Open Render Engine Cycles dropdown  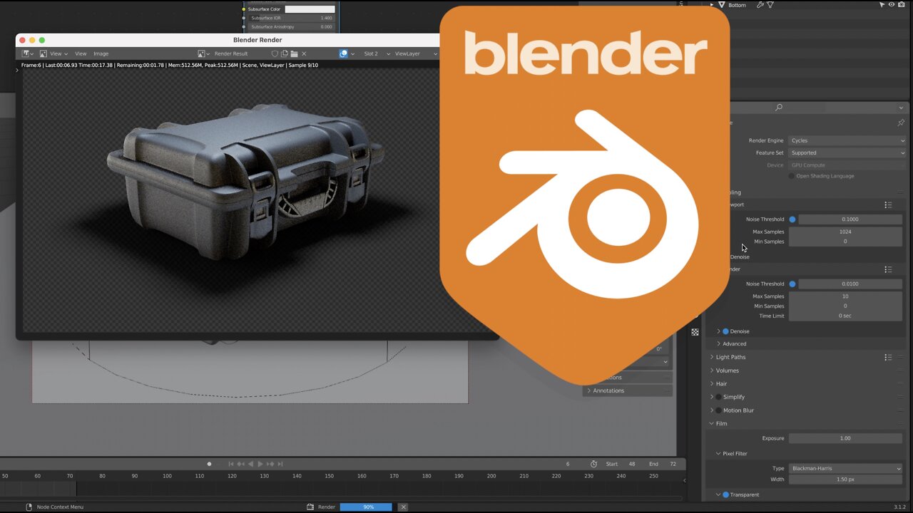click(847, 140)
